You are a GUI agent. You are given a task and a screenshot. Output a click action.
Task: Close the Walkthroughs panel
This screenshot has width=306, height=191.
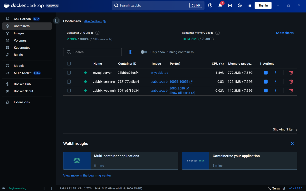pyautogui.click(x=292, y=144)
